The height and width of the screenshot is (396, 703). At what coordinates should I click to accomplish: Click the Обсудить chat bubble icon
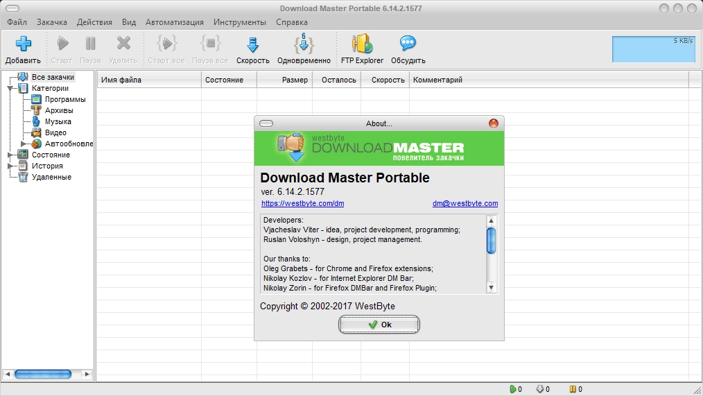pyautogui.click(x=408, y=44)
